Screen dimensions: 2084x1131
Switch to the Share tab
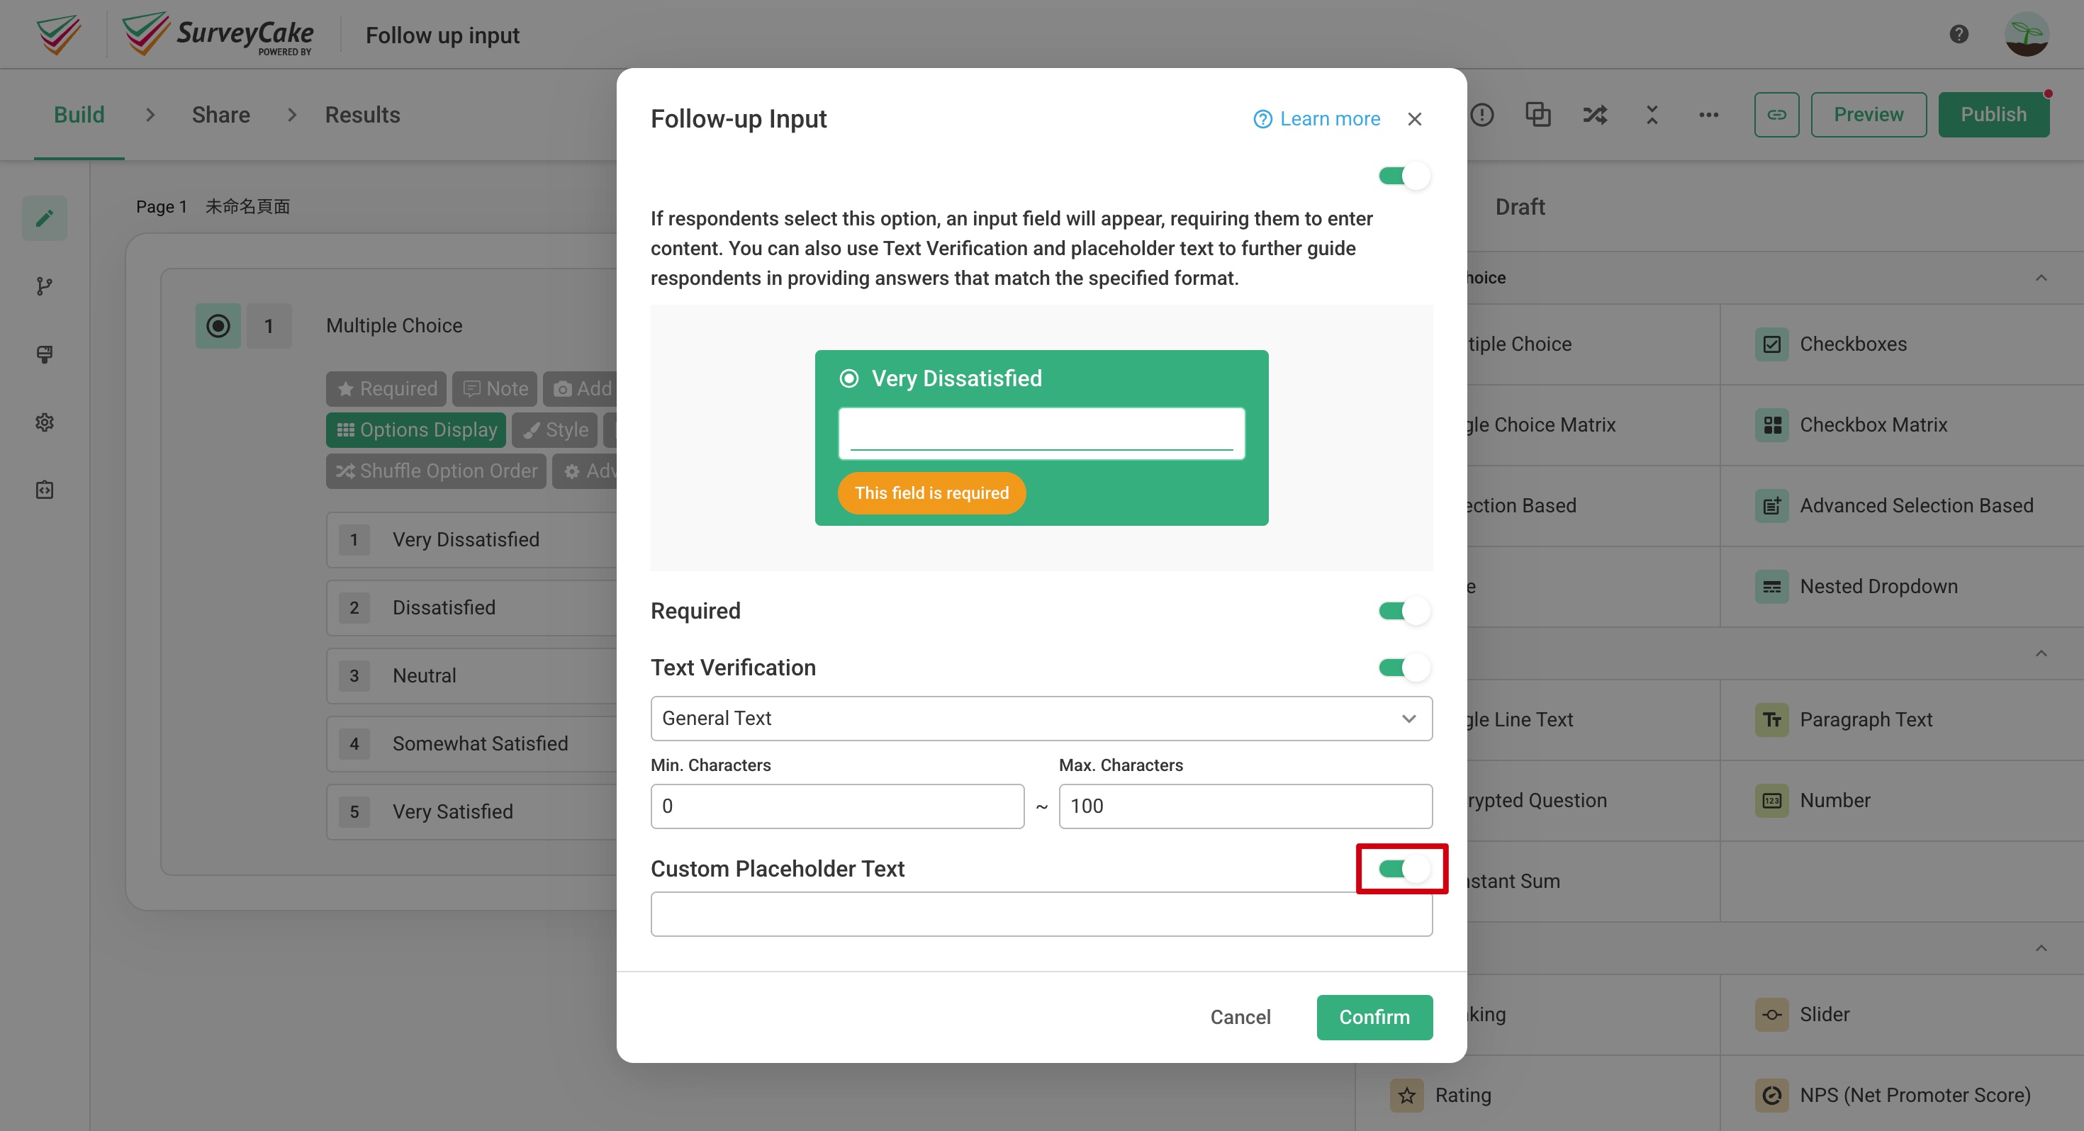point(220,114)
